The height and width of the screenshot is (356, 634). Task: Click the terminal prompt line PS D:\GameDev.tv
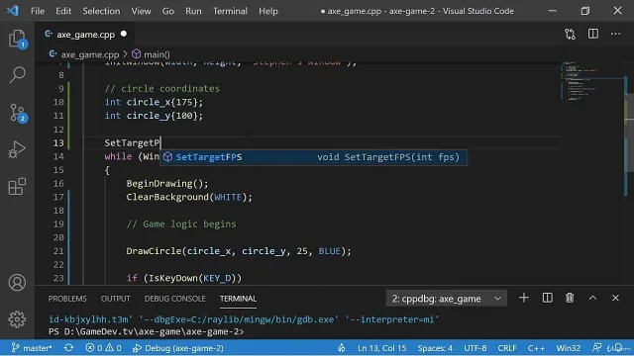click(x=147, y=332)
